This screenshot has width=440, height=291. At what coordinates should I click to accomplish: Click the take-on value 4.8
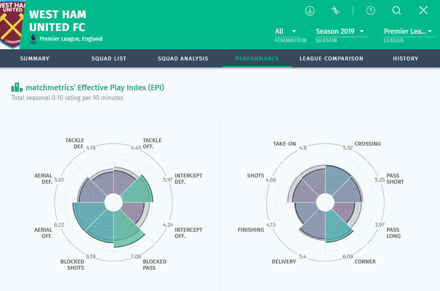[303, 148]
